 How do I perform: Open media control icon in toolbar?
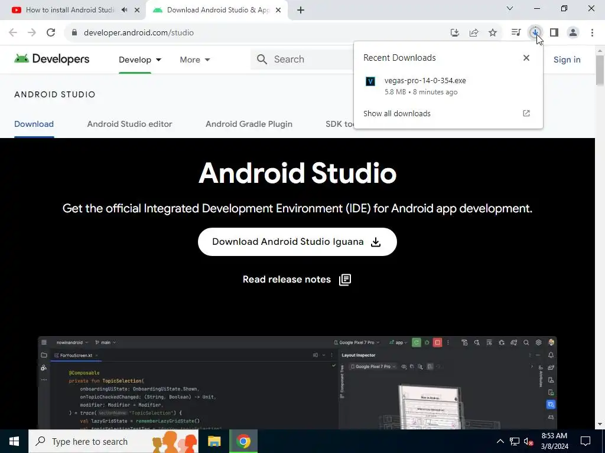click(516, 32)
